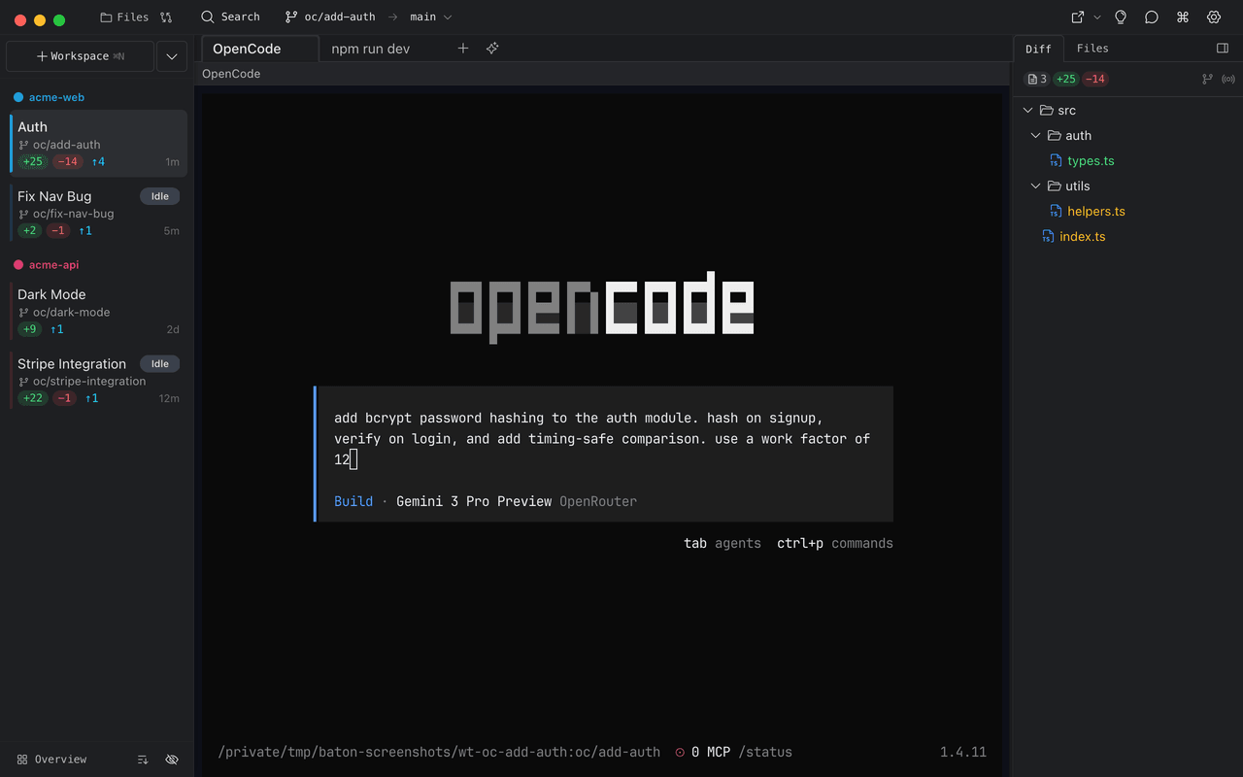
Task: Select the Dark Mode workspace
Action: tap(98, 311)
